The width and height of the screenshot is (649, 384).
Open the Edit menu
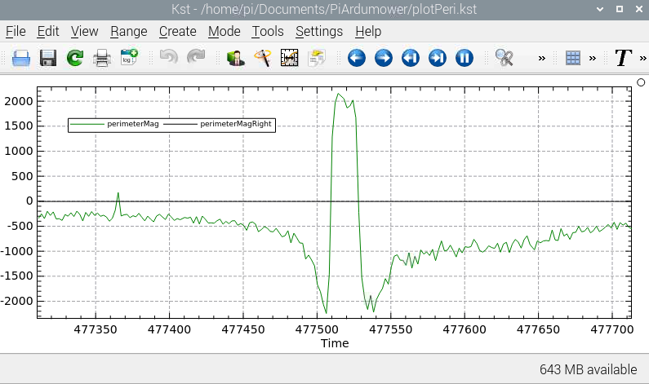[48, 32]
